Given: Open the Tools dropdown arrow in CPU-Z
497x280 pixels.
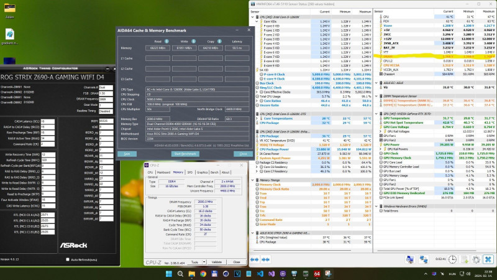Looking at the screenshot, I should point(204,262).
